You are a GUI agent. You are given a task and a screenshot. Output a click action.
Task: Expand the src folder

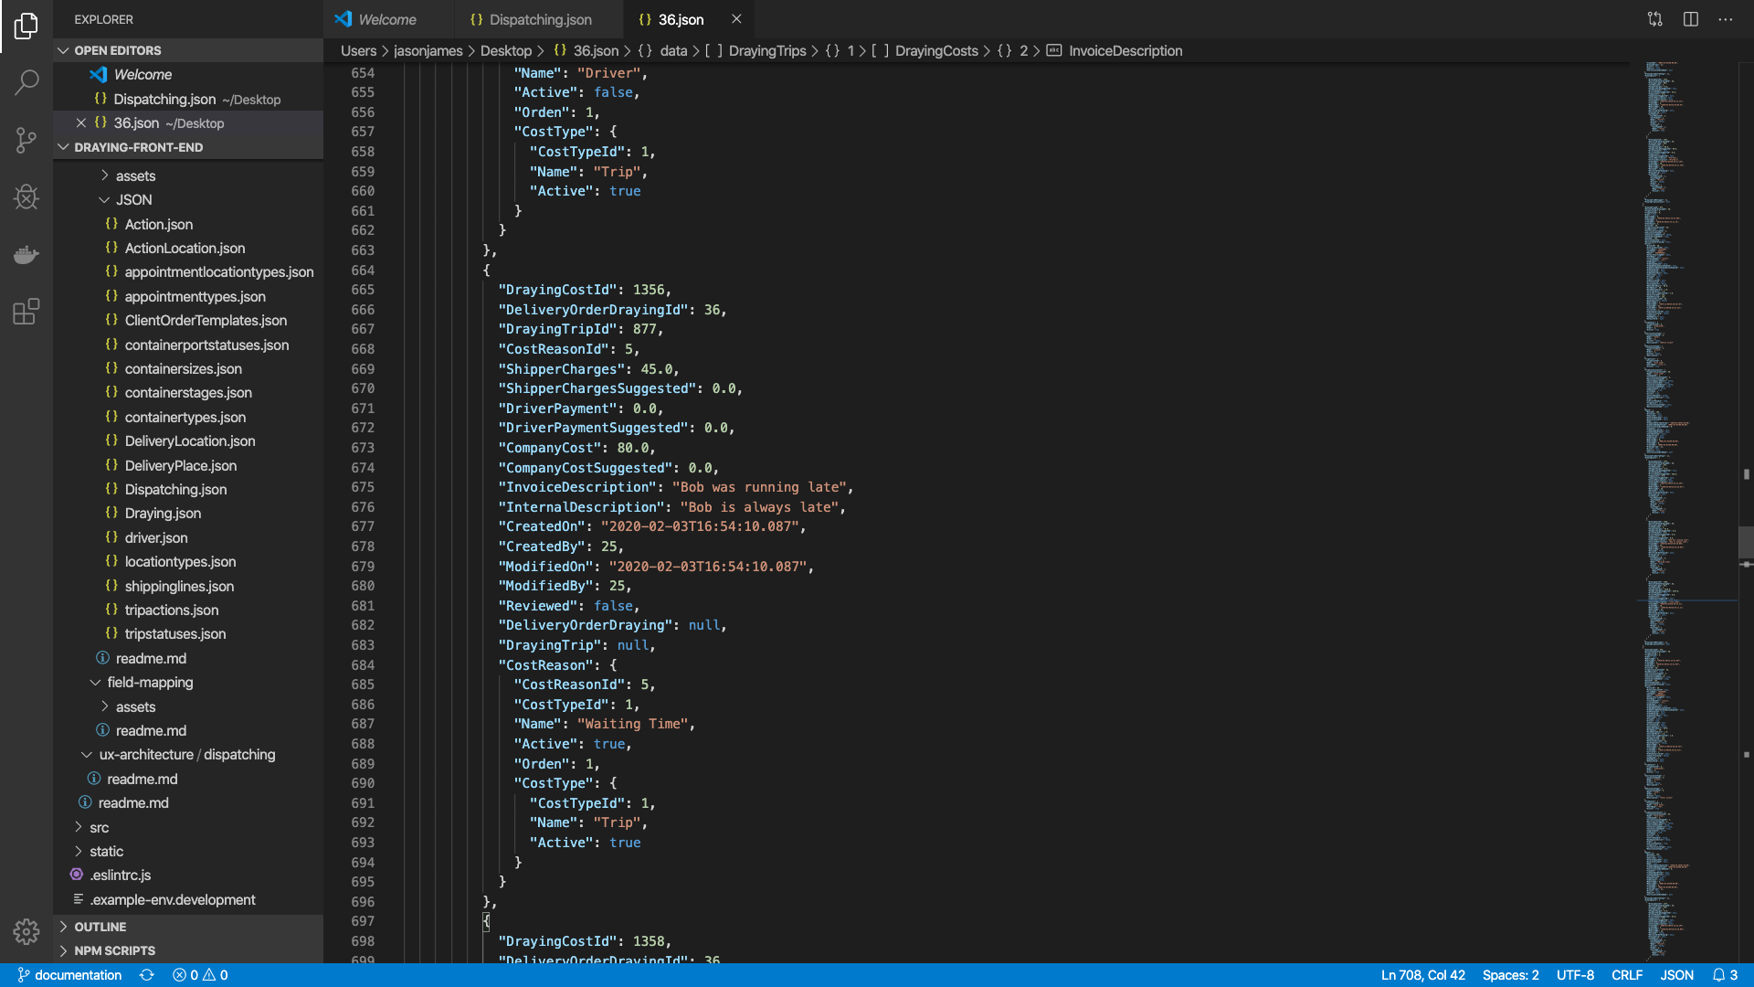tap(99, 827)
